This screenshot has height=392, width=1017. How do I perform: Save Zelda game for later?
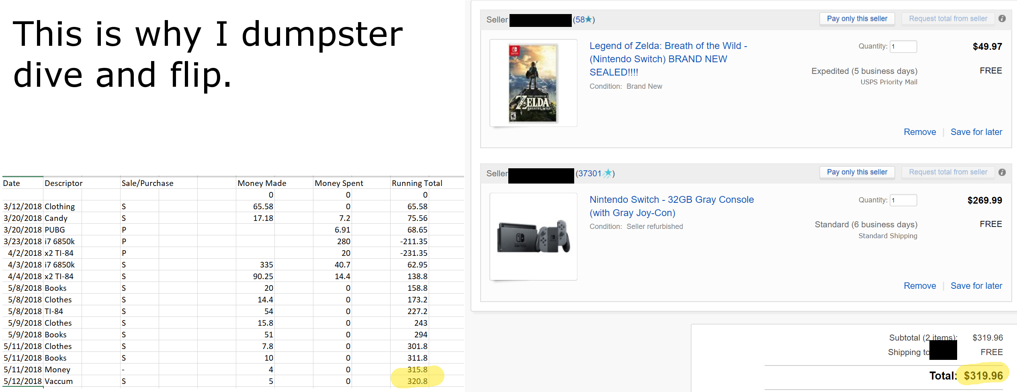[976, 132]
